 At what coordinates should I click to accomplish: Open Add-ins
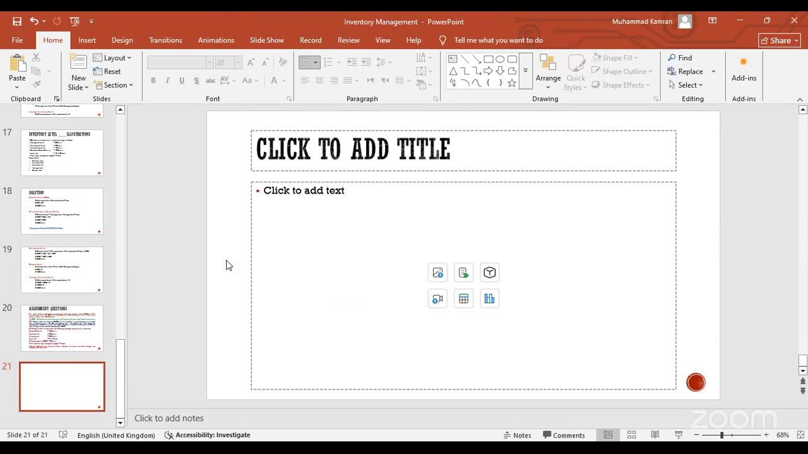click(744, 69)
